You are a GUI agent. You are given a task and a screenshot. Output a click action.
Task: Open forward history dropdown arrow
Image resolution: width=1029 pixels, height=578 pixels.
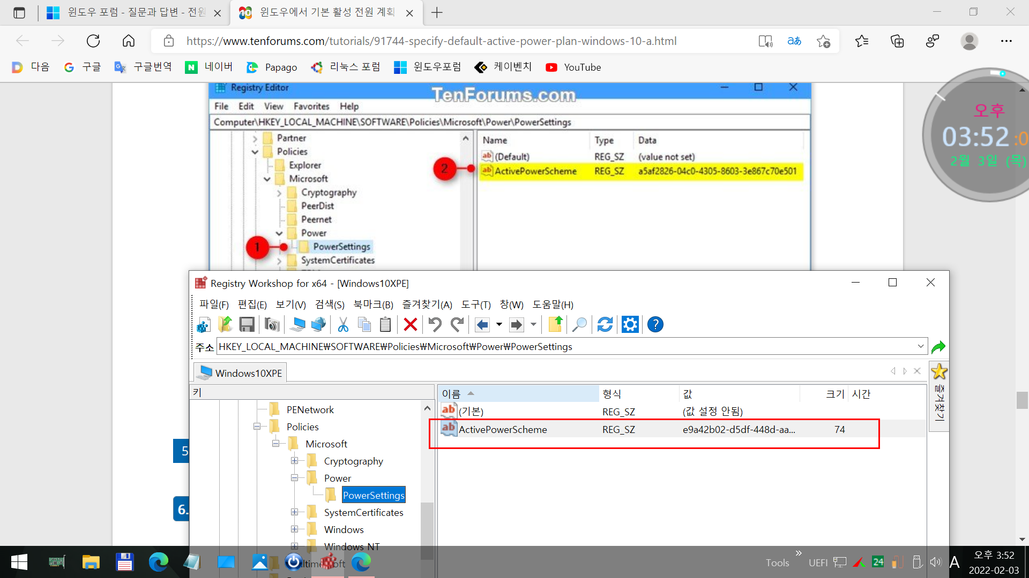click(x=533, y=324)
